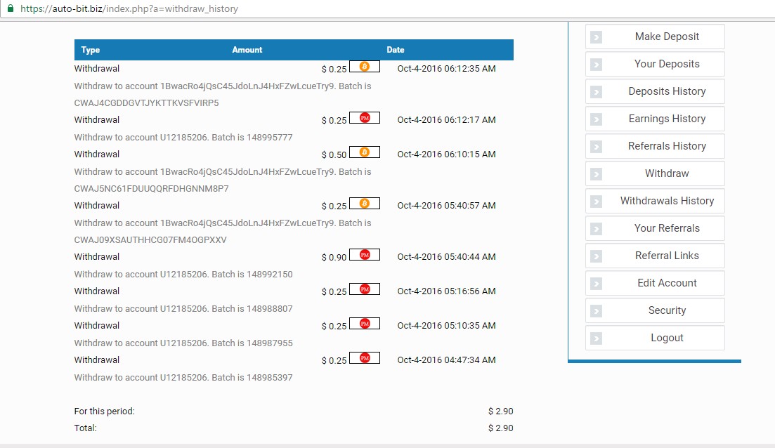
Task: Open Security settings page
Action: tap(655, 310)
